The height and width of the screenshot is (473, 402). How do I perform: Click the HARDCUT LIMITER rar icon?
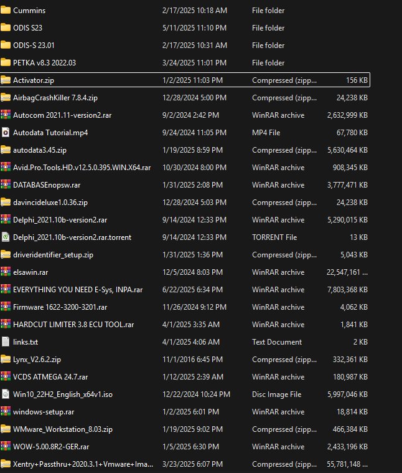(x=6, y=325)
